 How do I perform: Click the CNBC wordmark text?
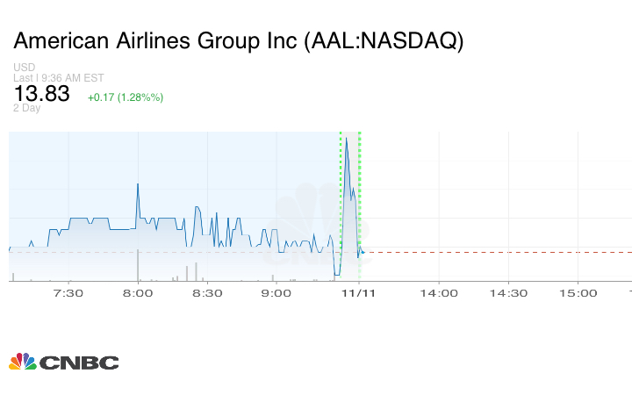tap(78, 363)
